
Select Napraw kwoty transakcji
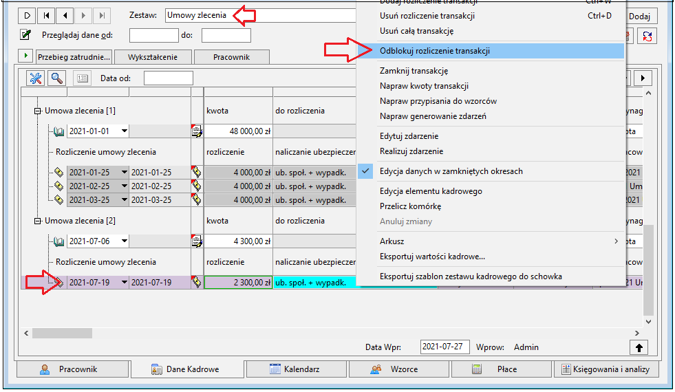pyautogui.click(x=491, y=86)
